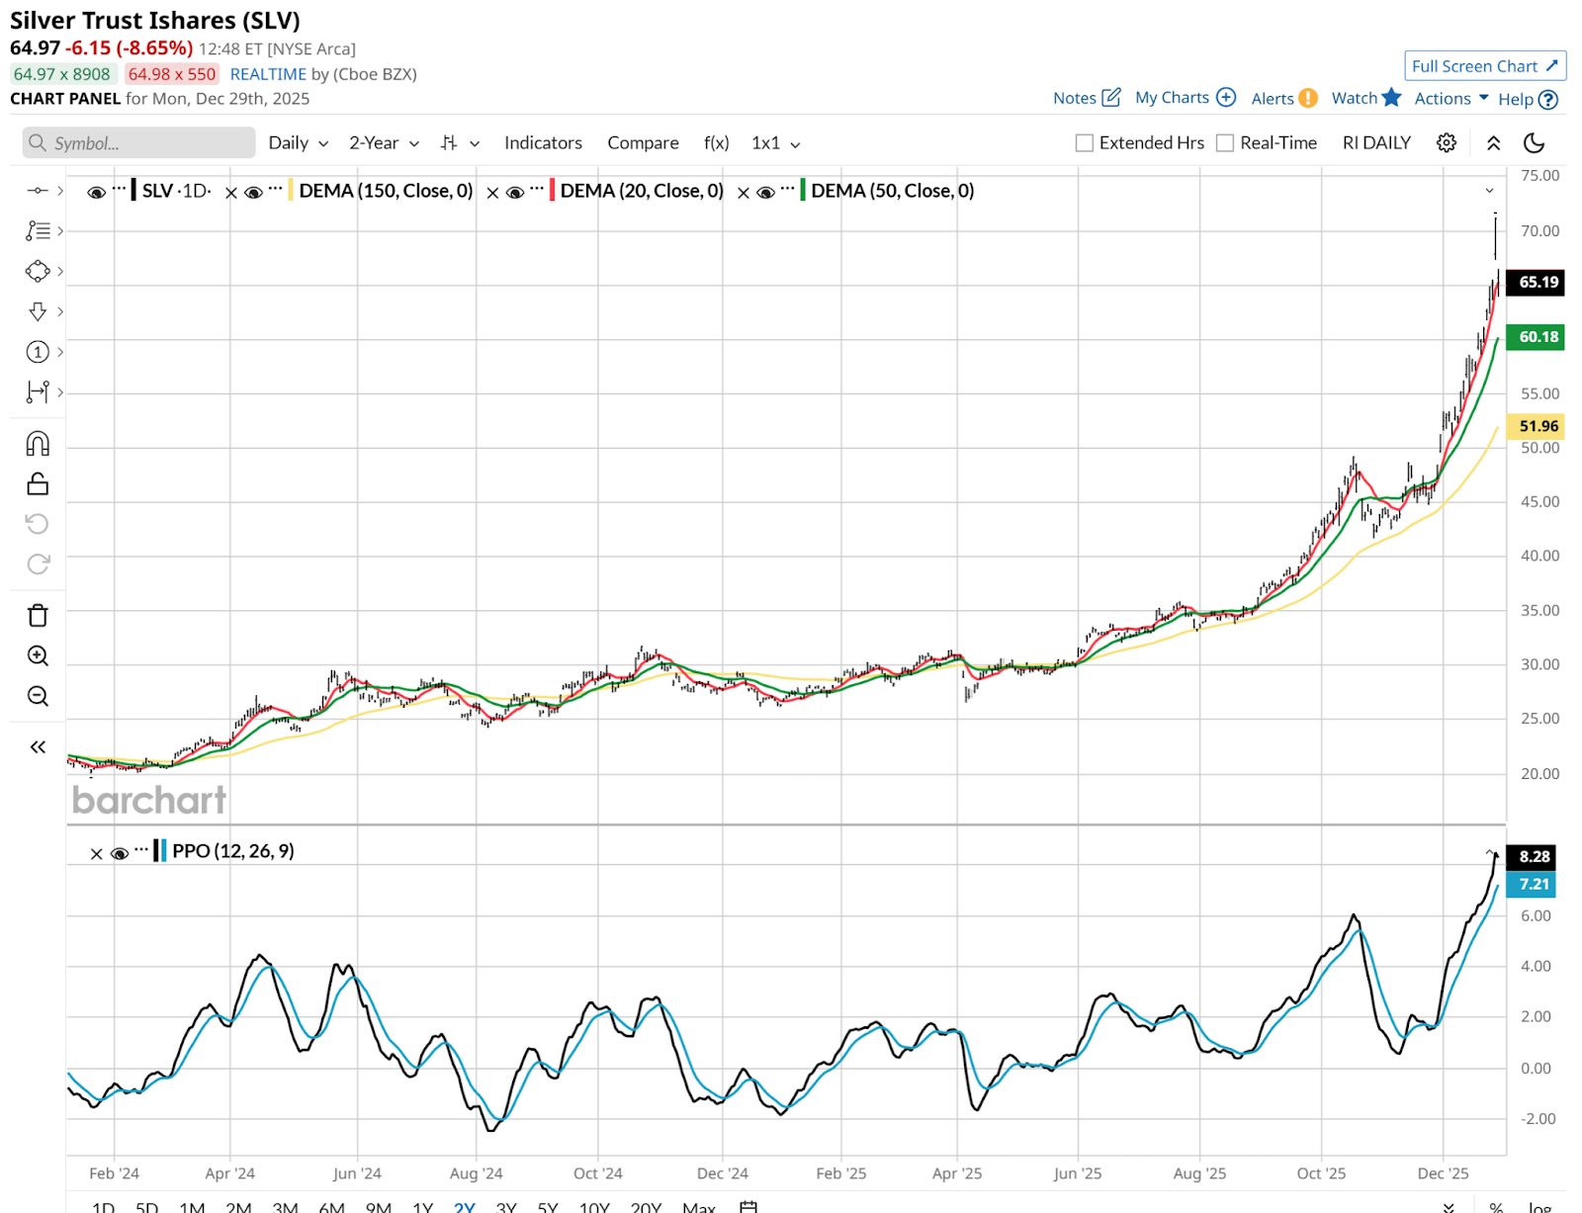Zoom out using the magnifier minus icon
The height and width of the screenshot is (1213, 1582).
coord(38,696)
